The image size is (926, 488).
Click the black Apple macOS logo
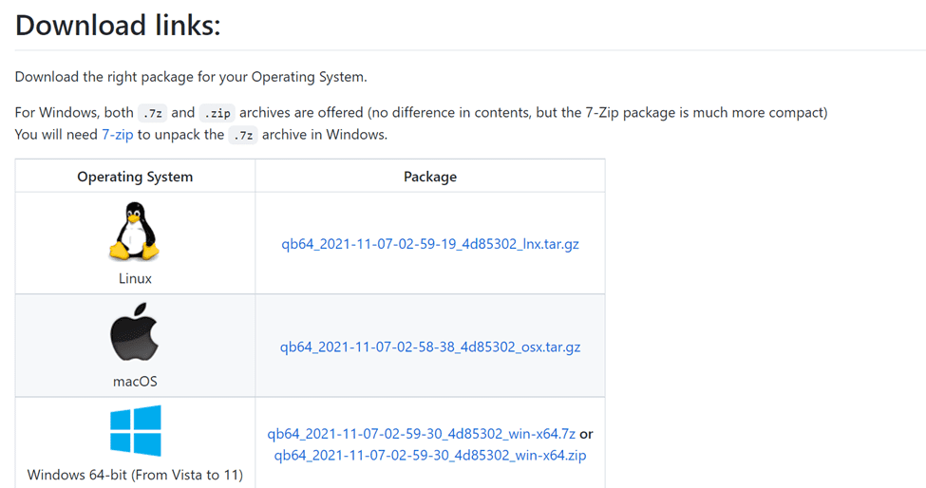coord(135,331)
